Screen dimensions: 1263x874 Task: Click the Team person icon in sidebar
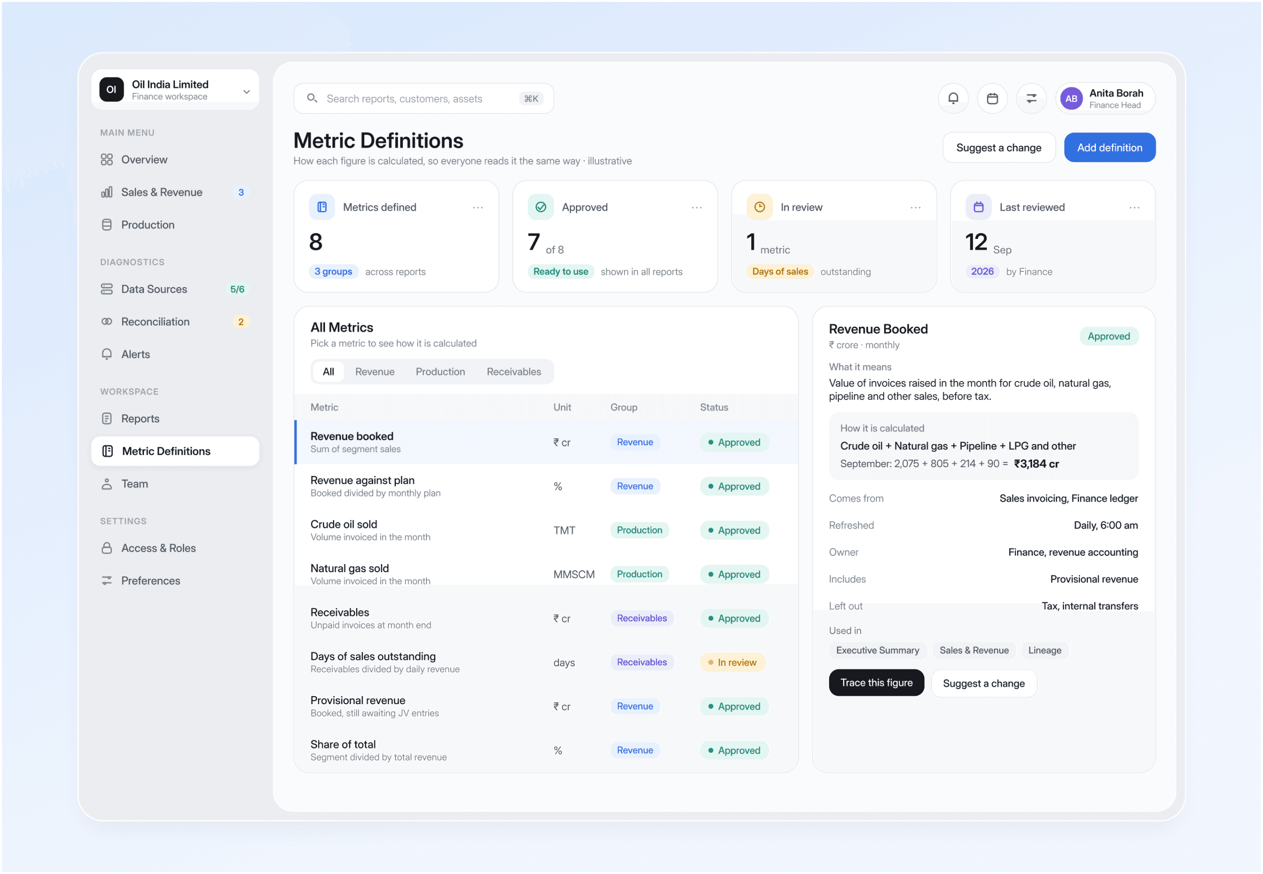point(107,484)
